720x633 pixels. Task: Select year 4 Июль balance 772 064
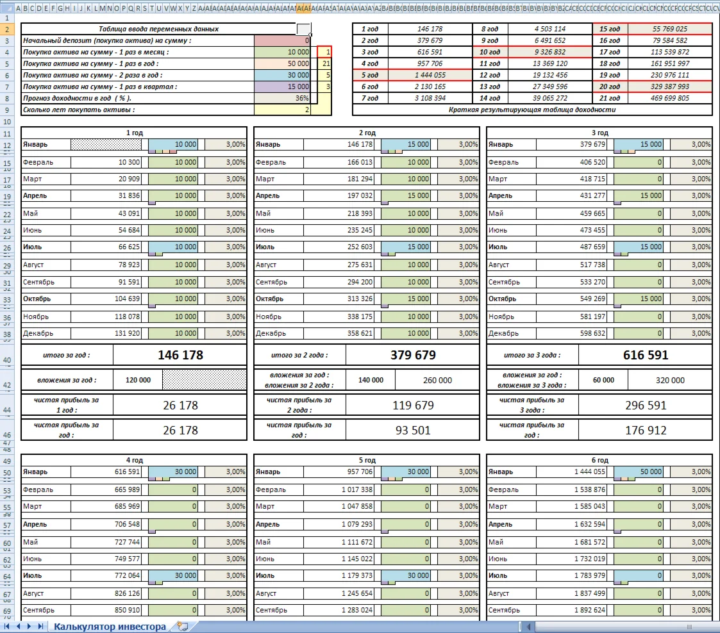[x=106, y=576]
